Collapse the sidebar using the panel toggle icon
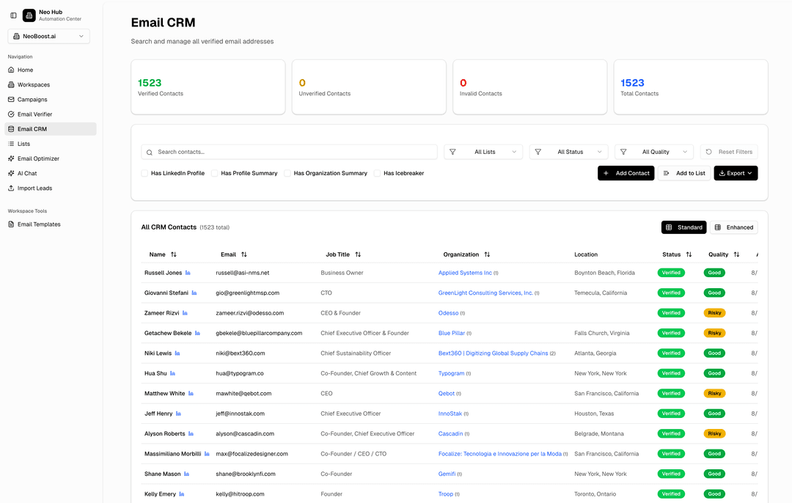This screenshot has width=792, height=503. point(12,15)
